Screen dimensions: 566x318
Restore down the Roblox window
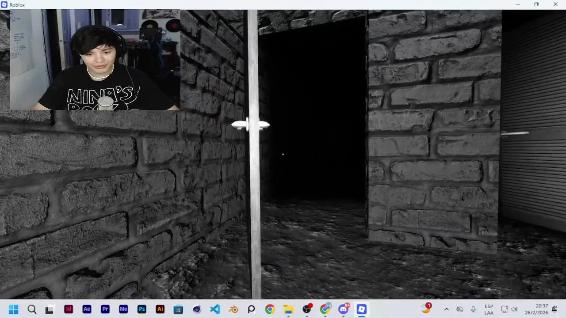(536, 4)
